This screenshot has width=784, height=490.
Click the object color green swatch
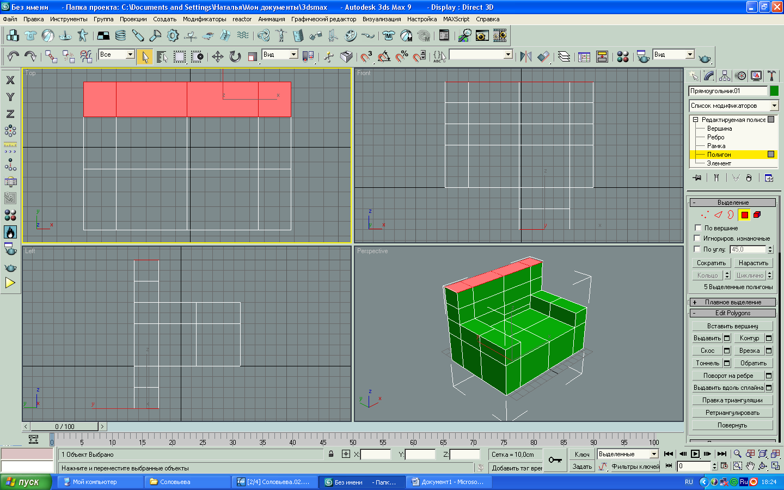(x=774, y=91)
